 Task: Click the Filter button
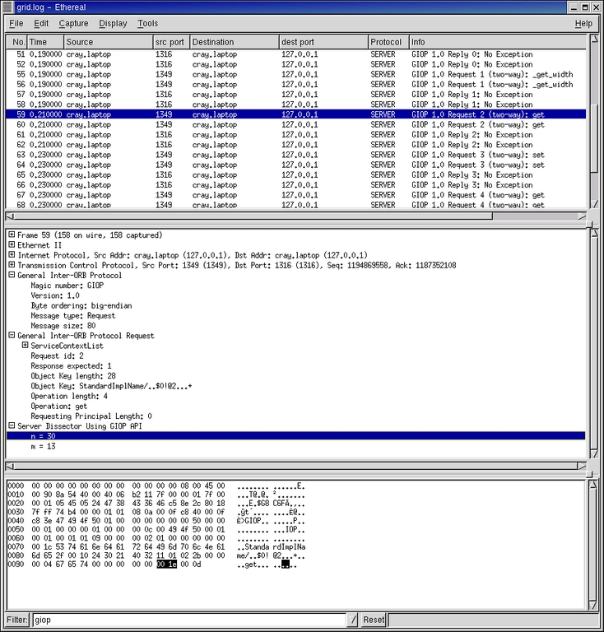pyautogui.click(x=17, y=620)
